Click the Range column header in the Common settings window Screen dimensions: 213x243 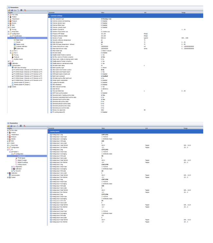tap(192, 12)
